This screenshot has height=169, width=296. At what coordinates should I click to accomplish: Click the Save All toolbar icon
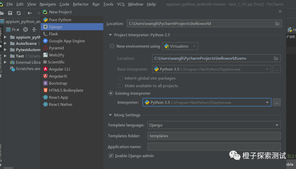[10, 13]
